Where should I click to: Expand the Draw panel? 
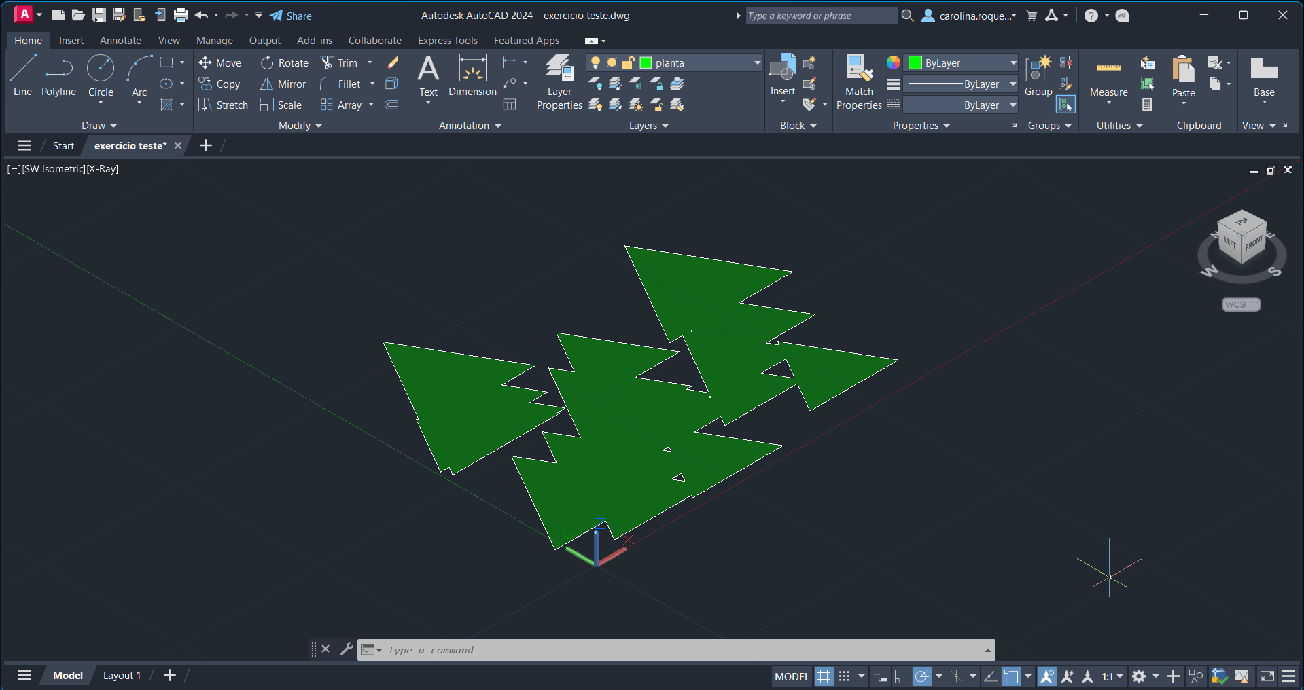point(99,126)
